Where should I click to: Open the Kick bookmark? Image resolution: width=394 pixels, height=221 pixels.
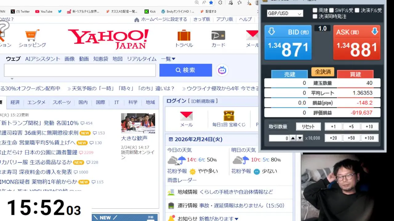click(150, 11)
